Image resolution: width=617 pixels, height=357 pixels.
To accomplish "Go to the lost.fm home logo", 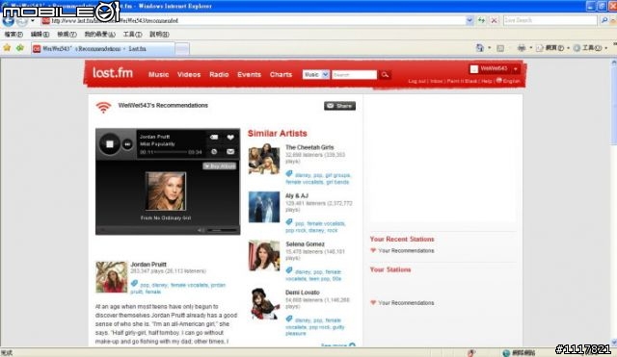I will (x=113, y=73).
